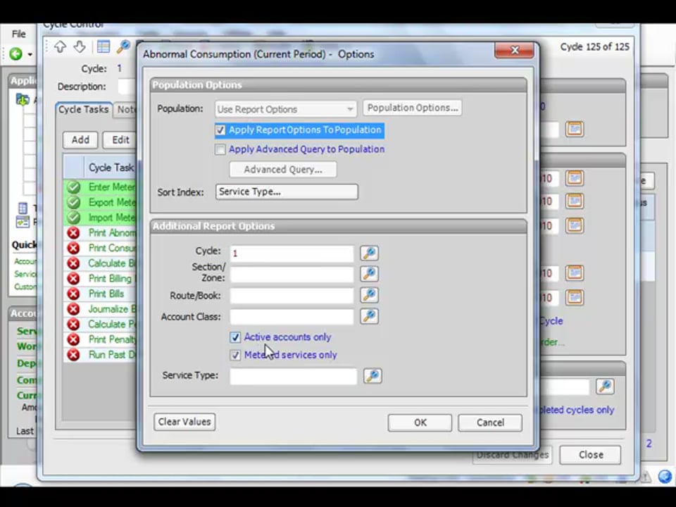Click status icon for Enter Meter task

pyautogui.click(x=74, y=187)
